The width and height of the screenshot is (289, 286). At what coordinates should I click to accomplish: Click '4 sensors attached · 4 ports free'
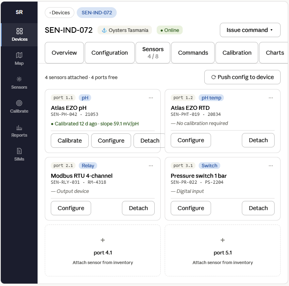[81, 77]
